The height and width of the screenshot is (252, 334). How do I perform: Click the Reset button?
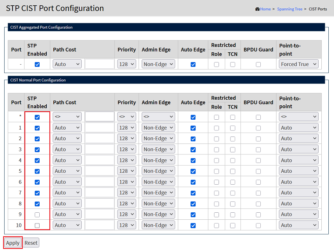pos(31,243)
